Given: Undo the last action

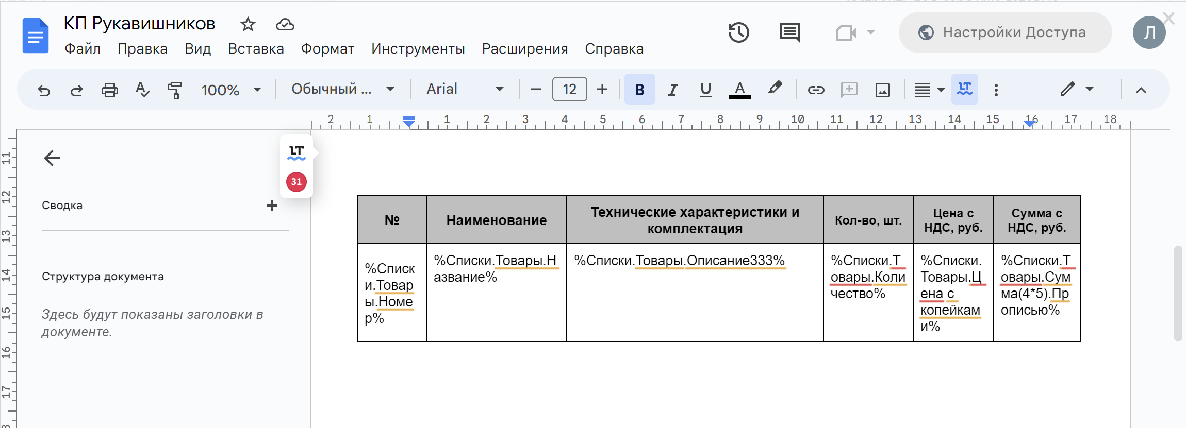Looking at the screenshot, I should pos(44,90).
